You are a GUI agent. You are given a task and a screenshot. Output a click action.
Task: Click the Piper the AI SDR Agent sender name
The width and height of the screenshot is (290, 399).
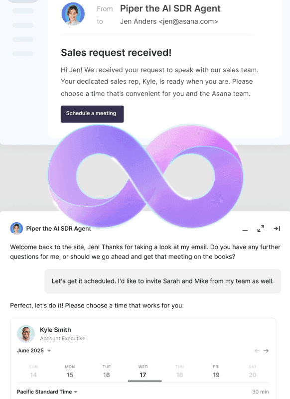click(170, 8)
